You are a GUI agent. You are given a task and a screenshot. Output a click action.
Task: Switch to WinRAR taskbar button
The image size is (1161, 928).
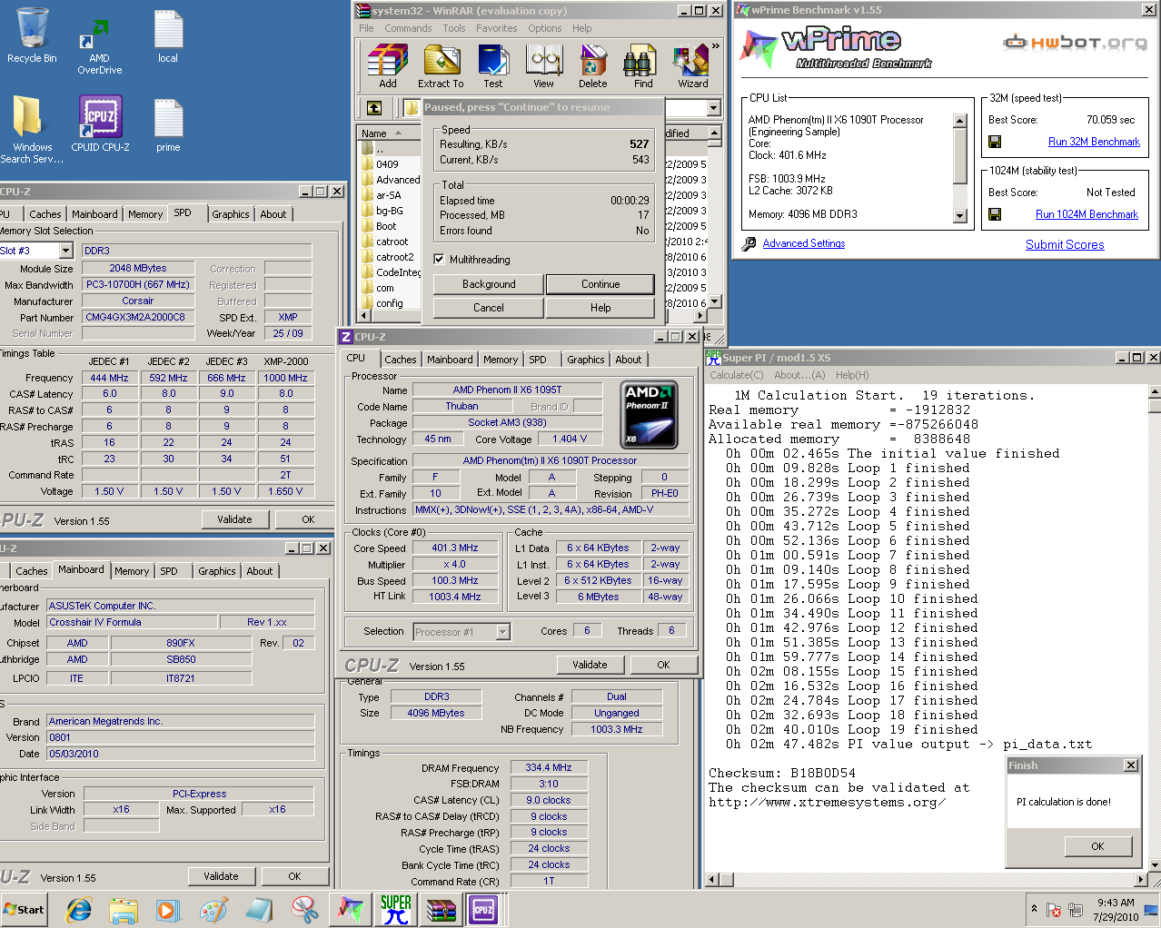(x=441, y=910)
